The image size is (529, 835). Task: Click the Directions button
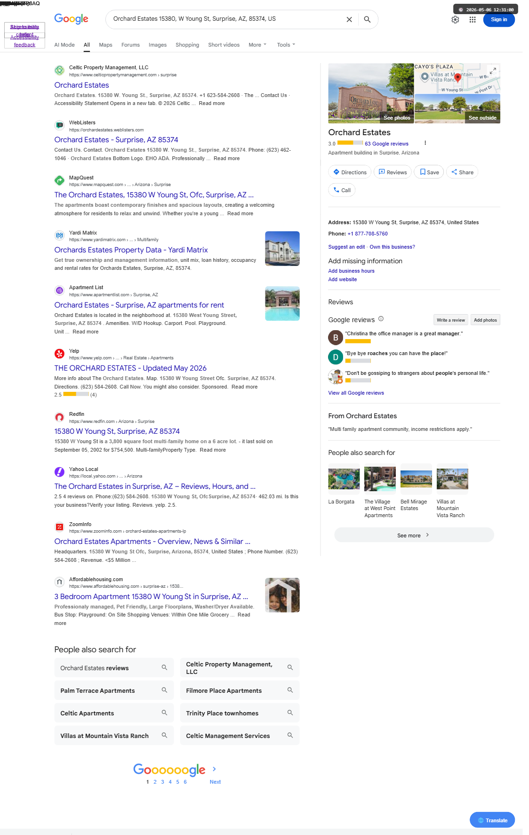350,172
